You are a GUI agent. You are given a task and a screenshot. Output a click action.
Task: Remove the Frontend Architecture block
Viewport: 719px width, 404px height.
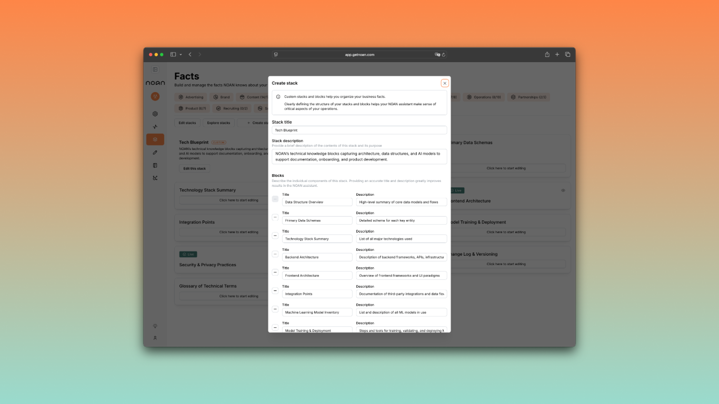275,272
